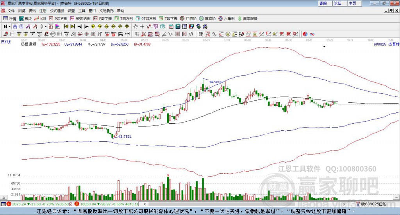The image size is (400, 215).
Task: Launch the 六角形 hexagon chart tool
Action: 227,19
